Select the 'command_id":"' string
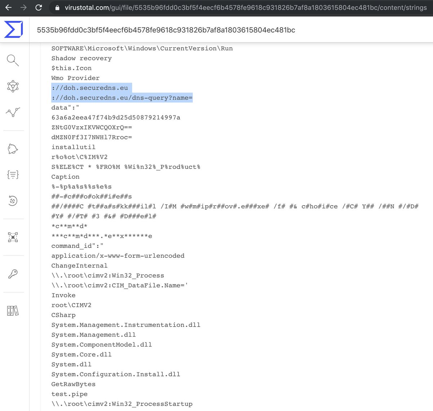Screen dimensions: 433x411 (78, 246)
